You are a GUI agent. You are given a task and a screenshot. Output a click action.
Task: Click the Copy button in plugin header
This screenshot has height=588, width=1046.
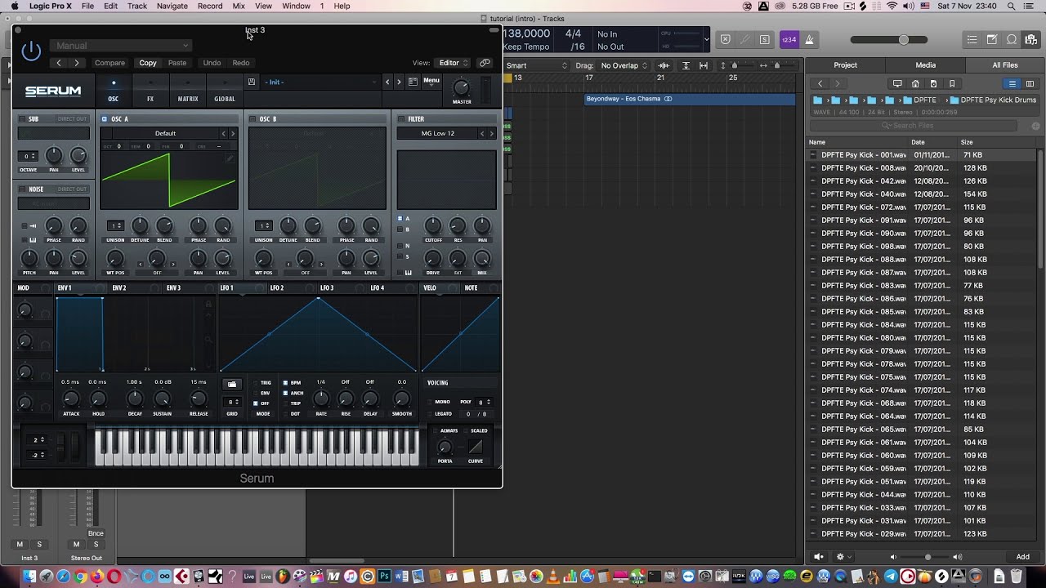click(x=148, y=63)
